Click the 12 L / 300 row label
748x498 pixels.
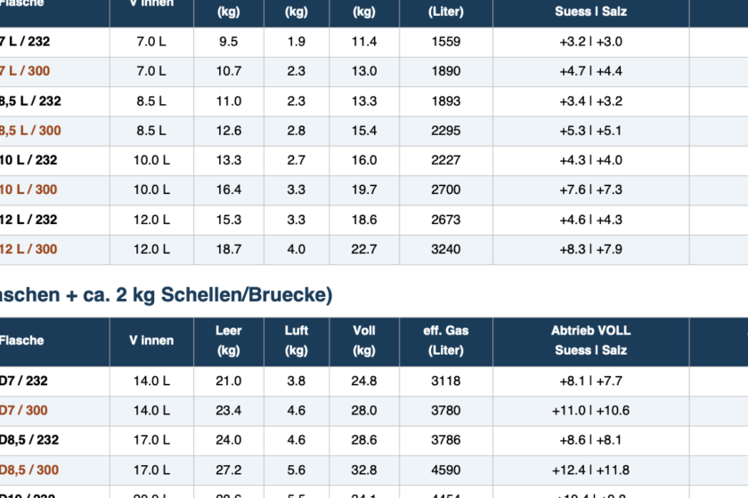tap(28, 249)
